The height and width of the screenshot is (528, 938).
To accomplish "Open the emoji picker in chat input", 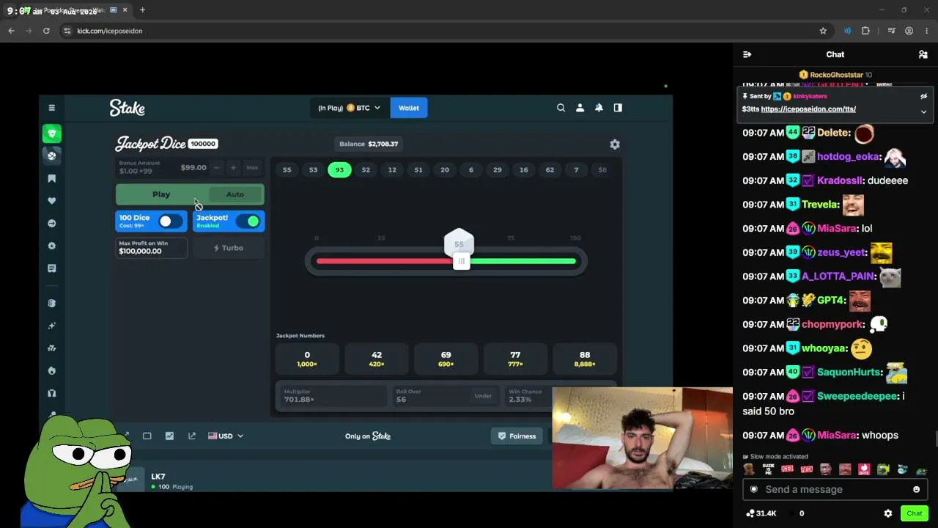I will click(x=916, y=489).
